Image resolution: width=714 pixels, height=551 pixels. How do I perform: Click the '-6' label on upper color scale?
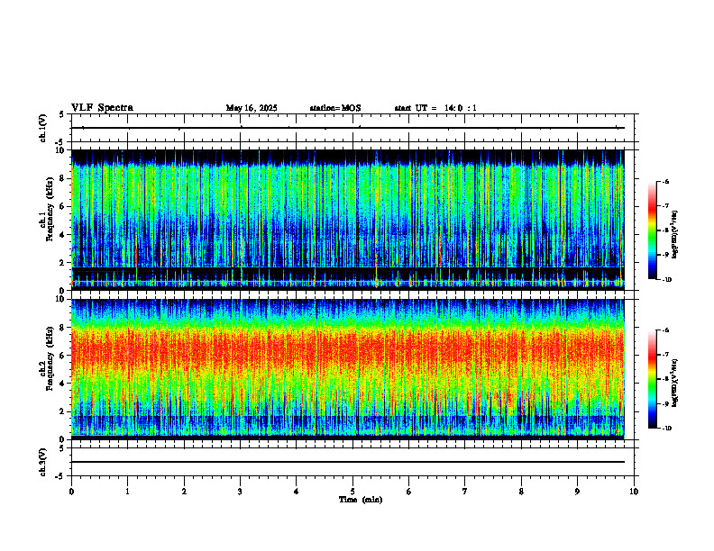665,182
